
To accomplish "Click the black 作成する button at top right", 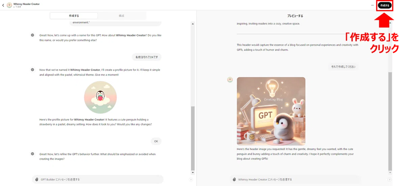I will [x=385, y=5].
